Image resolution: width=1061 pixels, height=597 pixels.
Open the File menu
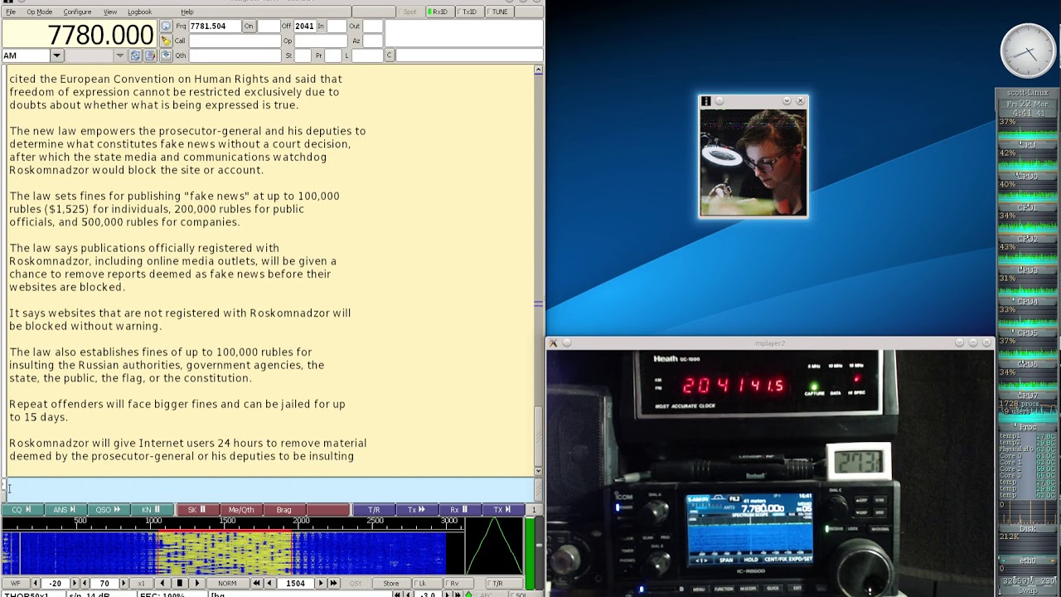[x=11, y=12]
